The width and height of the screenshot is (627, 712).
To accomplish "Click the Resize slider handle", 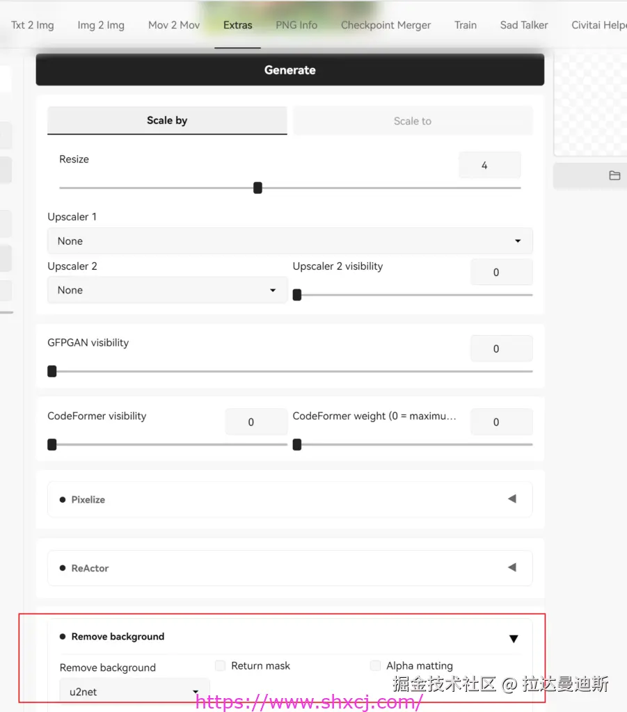I will pos(257,188).
